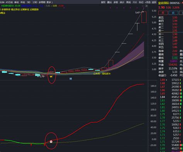Click the 标记 mark toolbar button
The height and width of the screenshot is (152, 183).
pos(141,2)
